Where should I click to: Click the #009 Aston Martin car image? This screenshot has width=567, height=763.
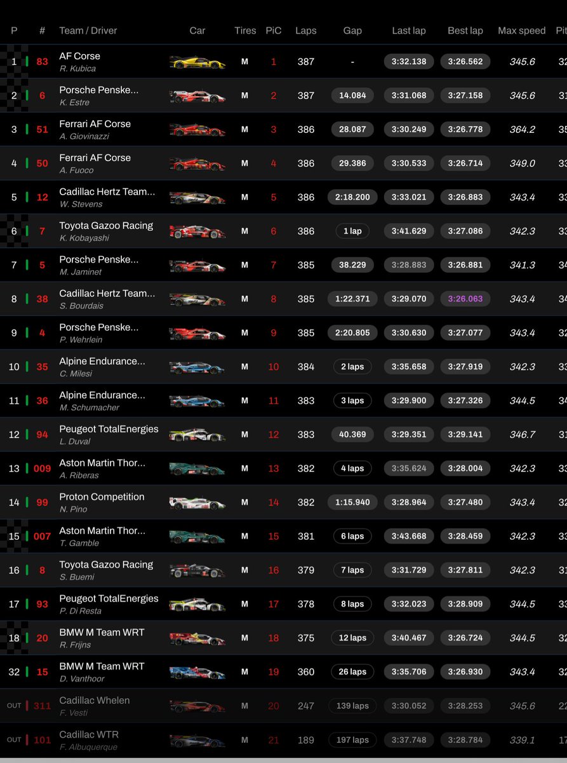coord(197,469)
